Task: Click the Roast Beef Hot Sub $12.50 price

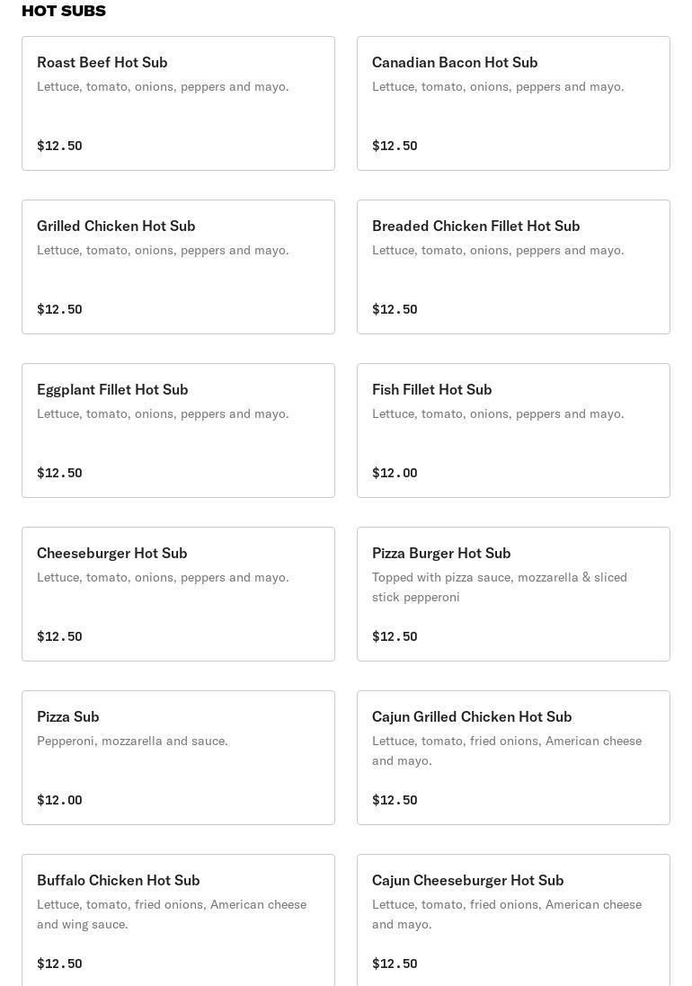Action: tap(59, 146)
